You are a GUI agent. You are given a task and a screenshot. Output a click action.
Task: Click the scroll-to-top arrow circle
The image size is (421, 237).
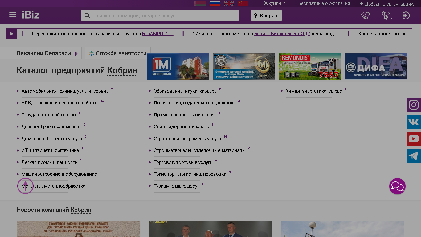25,186
